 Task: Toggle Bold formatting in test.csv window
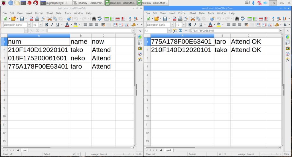click(47, 25)
